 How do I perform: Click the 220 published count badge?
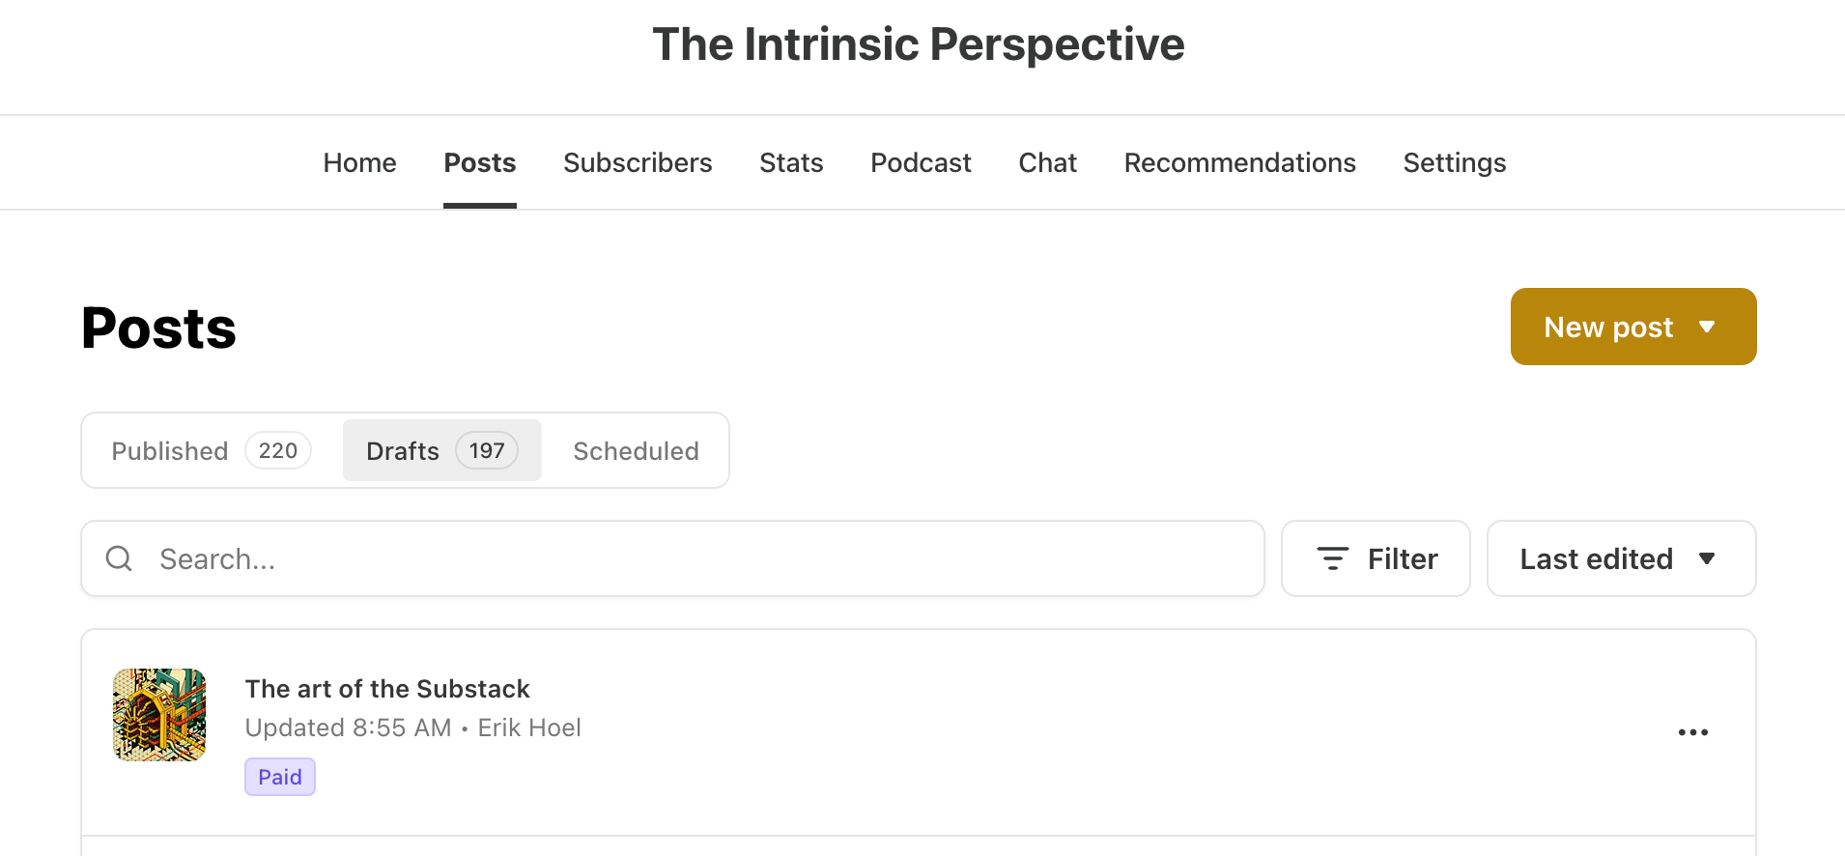pos(278,450)
